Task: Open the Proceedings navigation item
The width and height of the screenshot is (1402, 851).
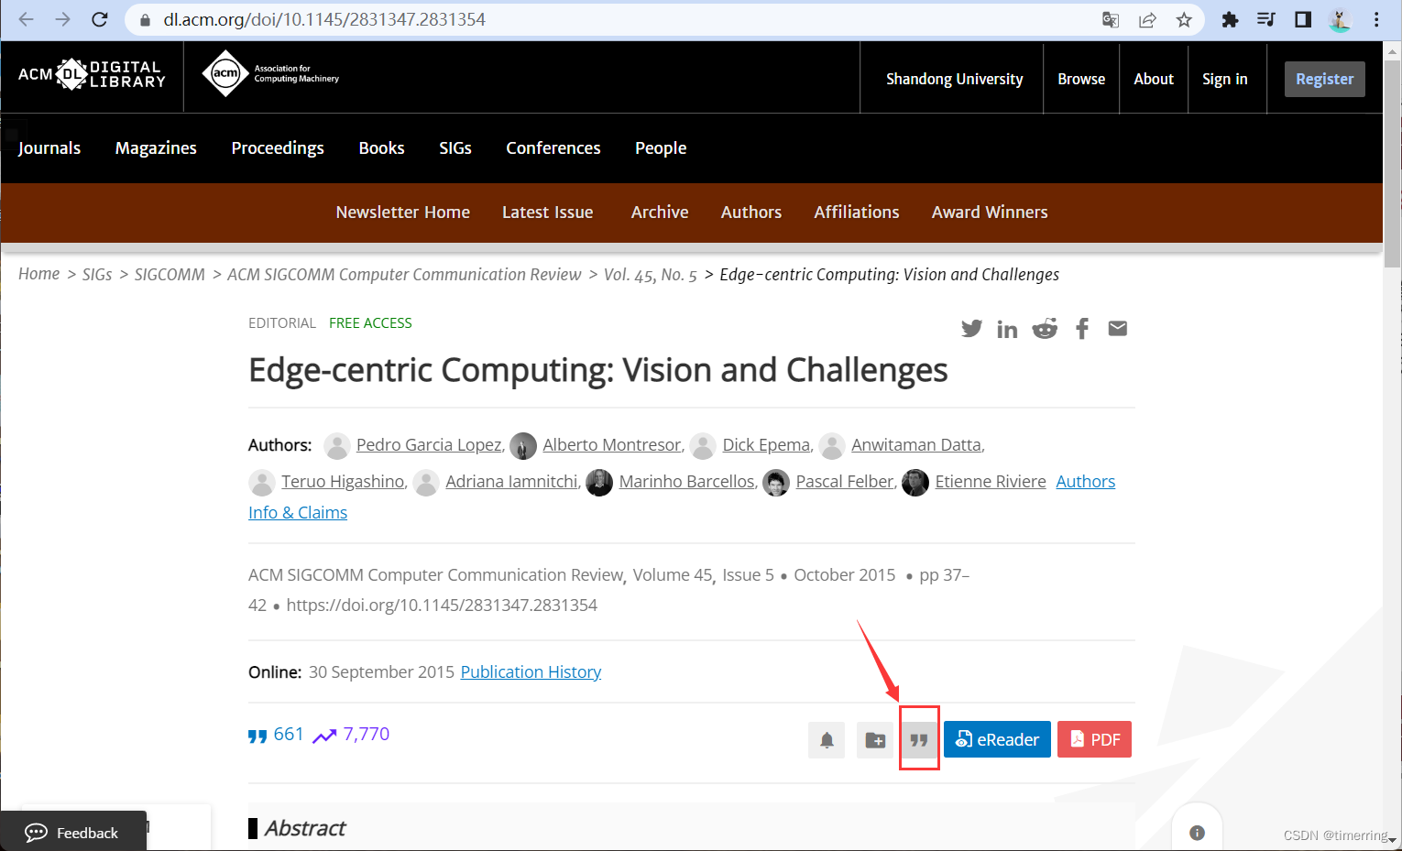Action: (278, 148)
